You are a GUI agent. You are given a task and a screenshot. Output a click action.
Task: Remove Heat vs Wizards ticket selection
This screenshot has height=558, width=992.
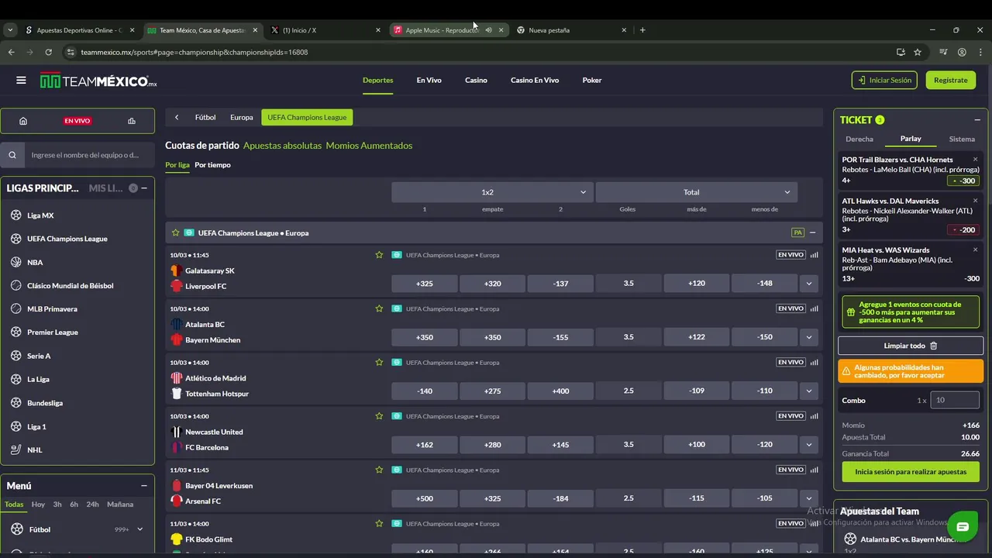tap(975, 250)
